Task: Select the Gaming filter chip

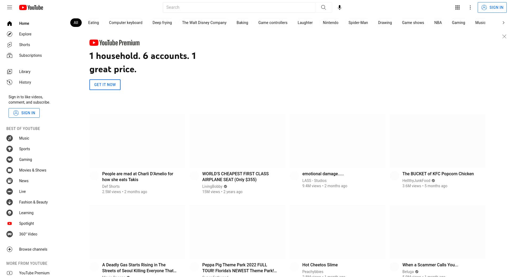Action: click(458, 23)
